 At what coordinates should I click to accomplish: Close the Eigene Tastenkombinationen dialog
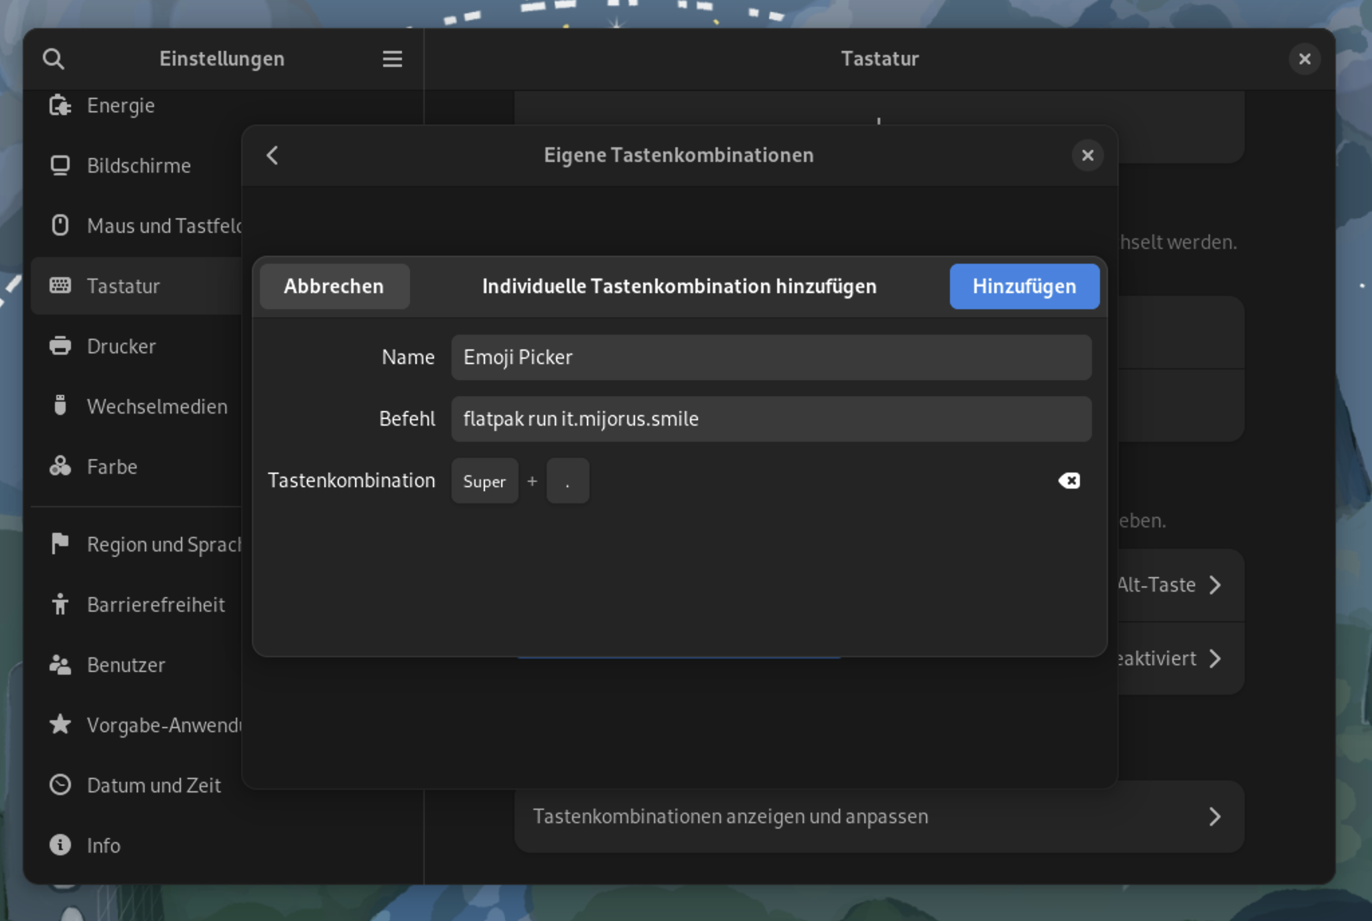point(1087,155)
